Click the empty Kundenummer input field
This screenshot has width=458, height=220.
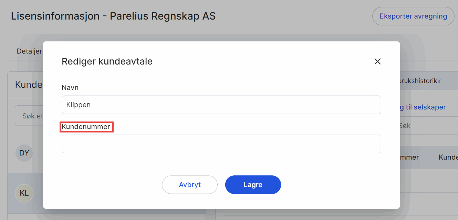tap(221, 144)
